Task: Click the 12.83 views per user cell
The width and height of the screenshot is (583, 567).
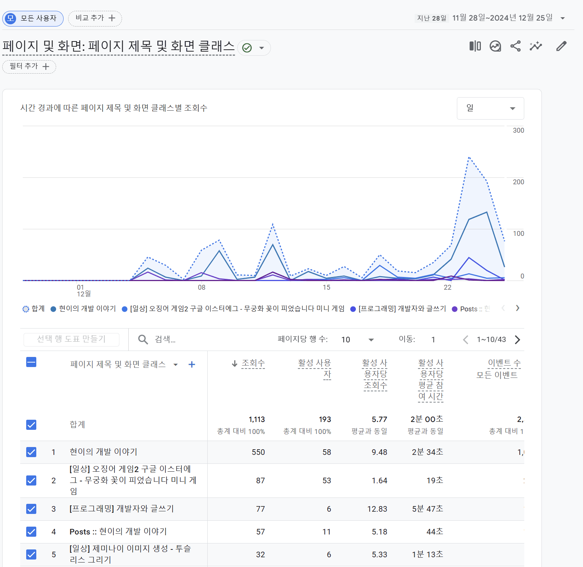Action: [x=377, y=509]
